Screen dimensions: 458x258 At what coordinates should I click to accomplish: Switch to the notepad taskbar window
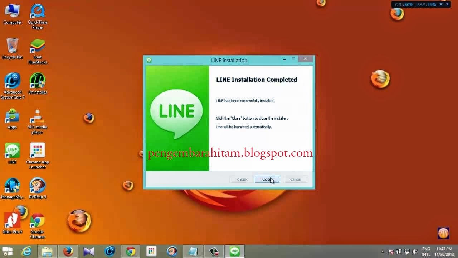pyautogui.click(x=193, y=251)
